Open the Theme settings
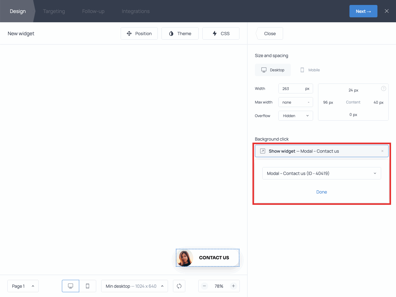Screen dimensions: 396x297 click(x=180, y=33)
